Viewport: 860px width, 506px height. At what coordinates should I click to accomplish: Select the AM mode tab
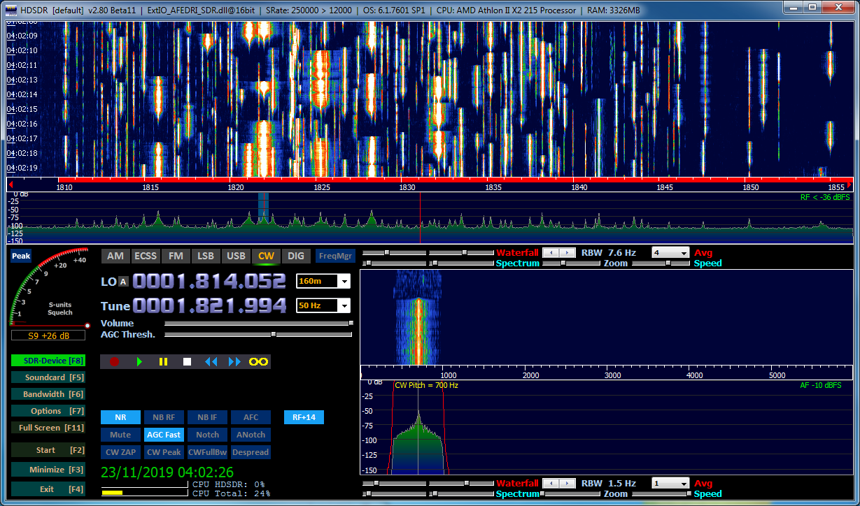point(115,256)
